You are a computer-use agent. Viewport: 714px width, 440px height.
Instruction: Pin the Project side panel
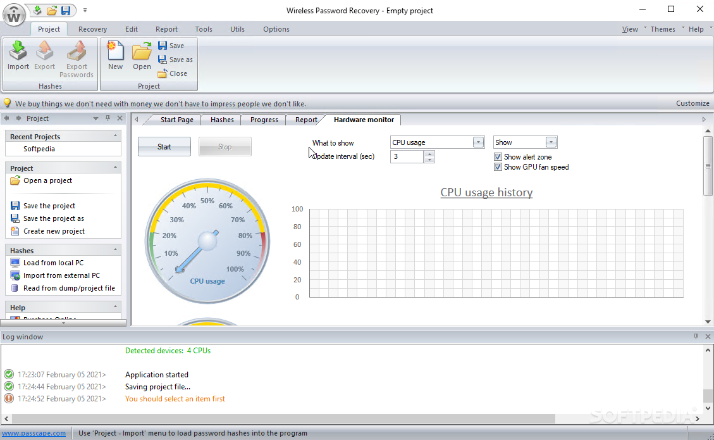pos(108,118)
